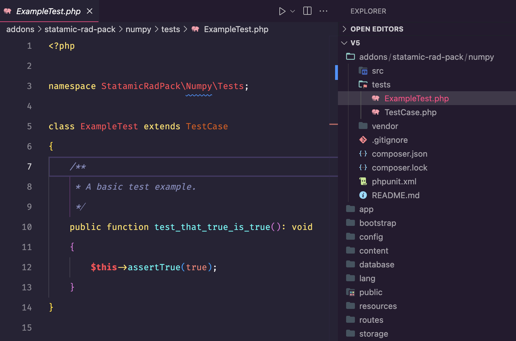Click the elephant icon next to ExampleTest.php in explorer

(x=376, y=98)
